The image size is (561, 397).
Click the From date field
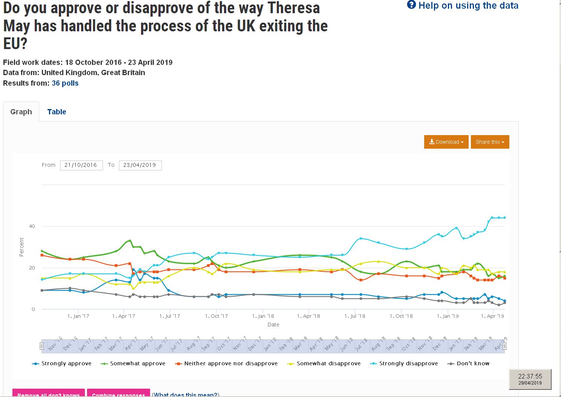point(81,165)
